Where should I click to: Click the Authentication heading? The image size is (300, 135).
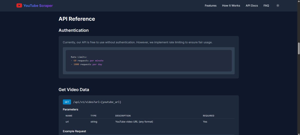[x=73, y=30]
